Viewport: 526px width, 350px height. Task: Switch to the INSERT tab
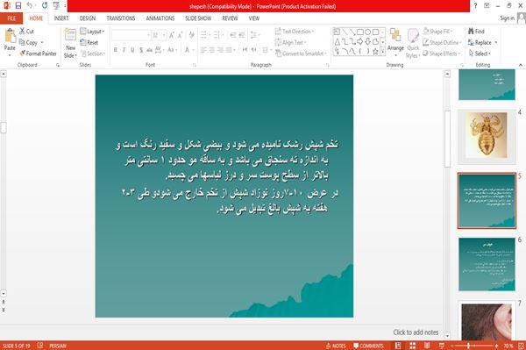(x=61, y=18)
